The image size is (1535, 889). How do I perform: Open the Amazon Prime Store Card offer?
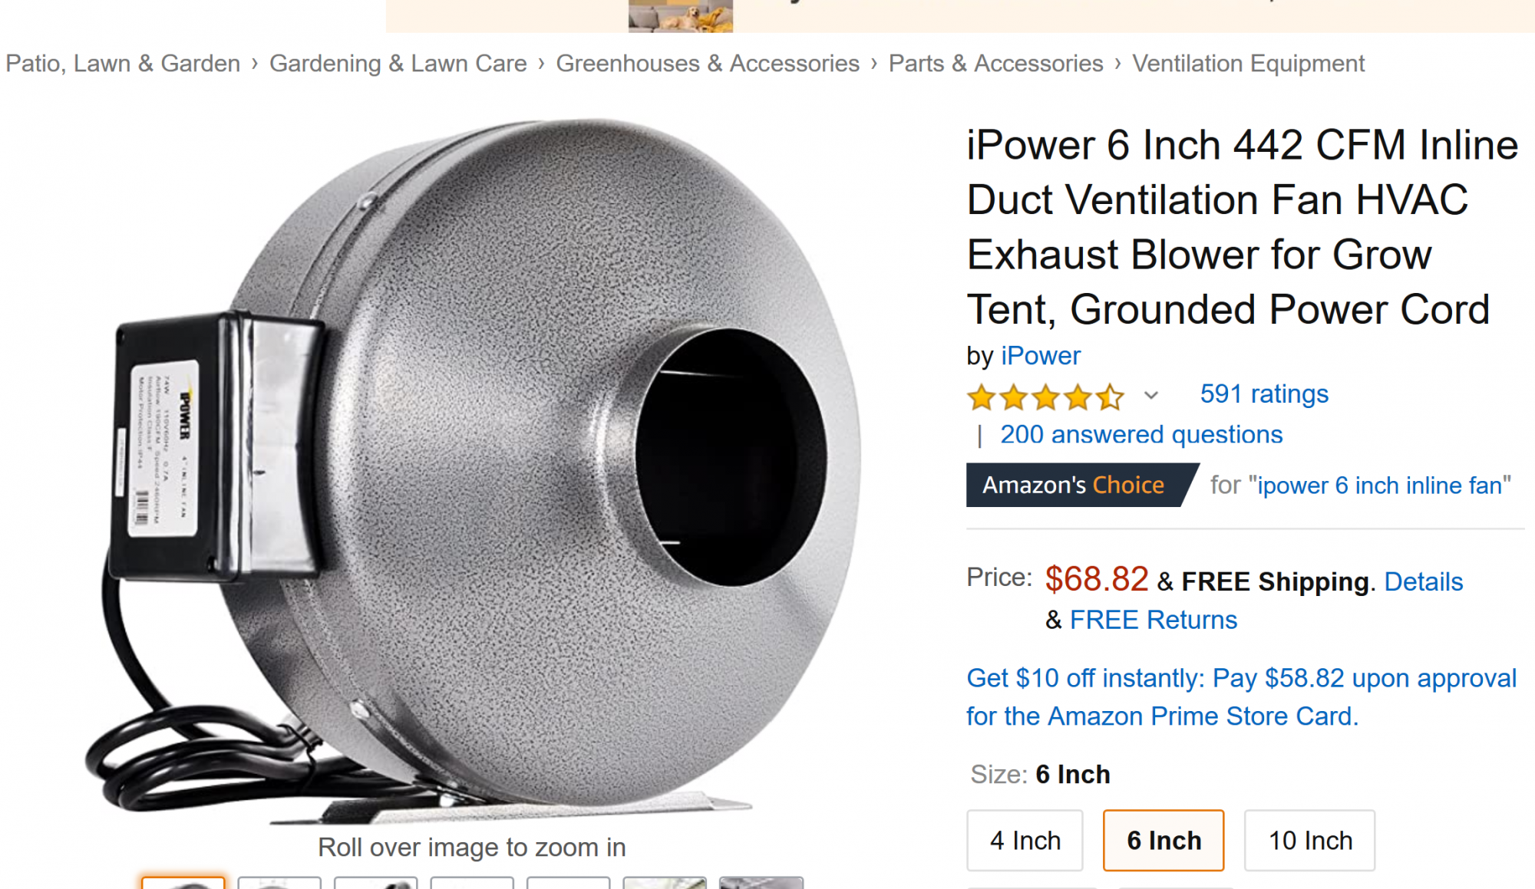click(1241, 697)
